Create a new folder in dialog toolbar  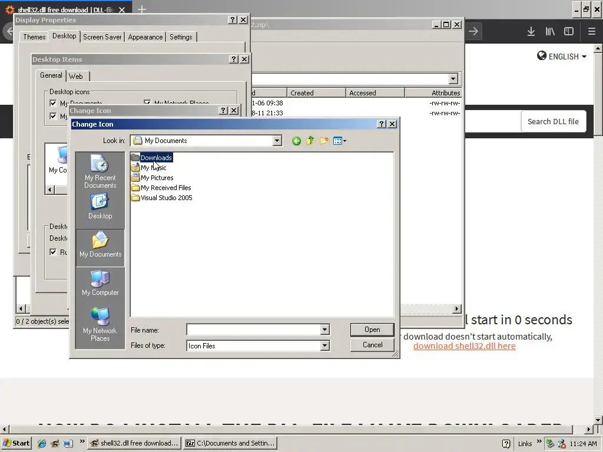[324, 141]
